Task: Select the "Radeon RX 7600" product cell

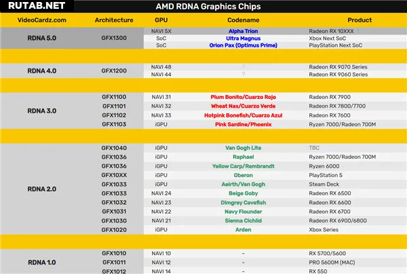Action: 330,115
